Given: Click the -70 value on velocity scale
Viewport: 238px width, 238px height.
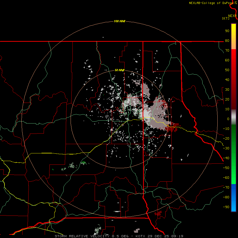Looking at the screenshot, I should click(x=226, y=187).
